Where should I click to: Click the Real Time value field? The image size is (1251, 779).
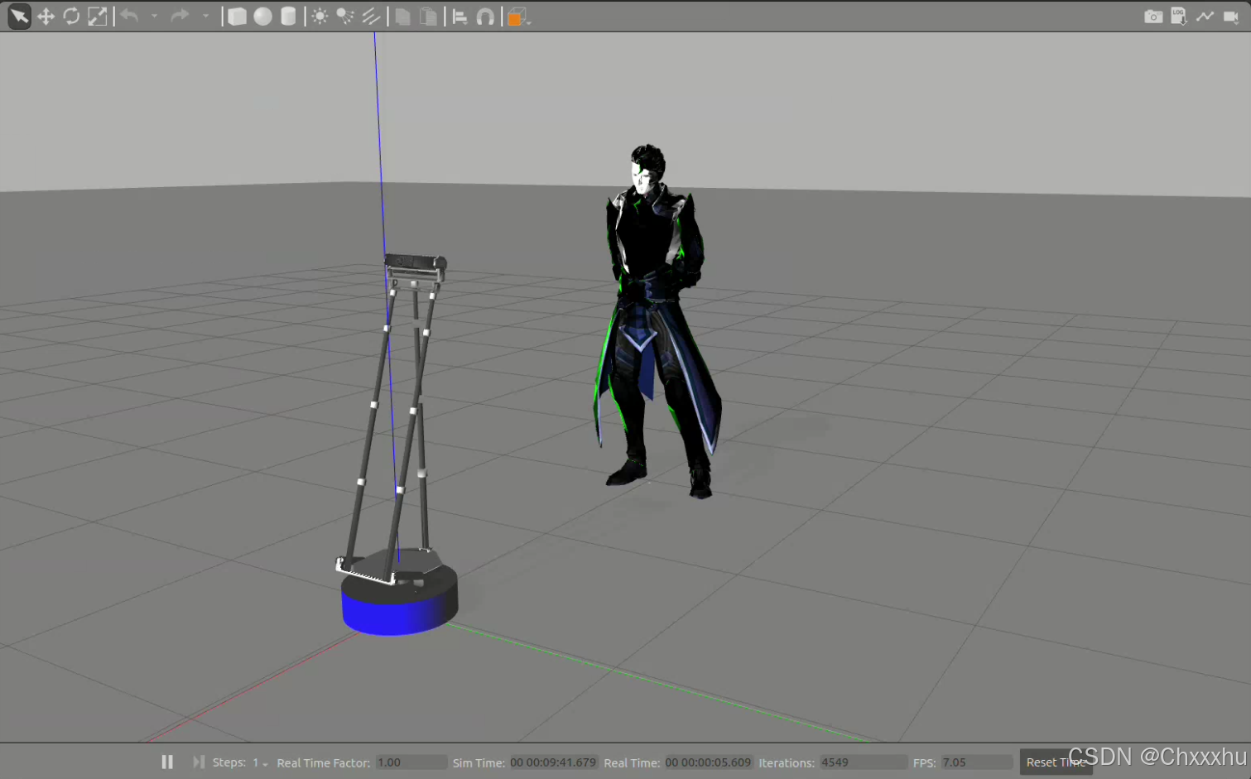coord(708,762)
